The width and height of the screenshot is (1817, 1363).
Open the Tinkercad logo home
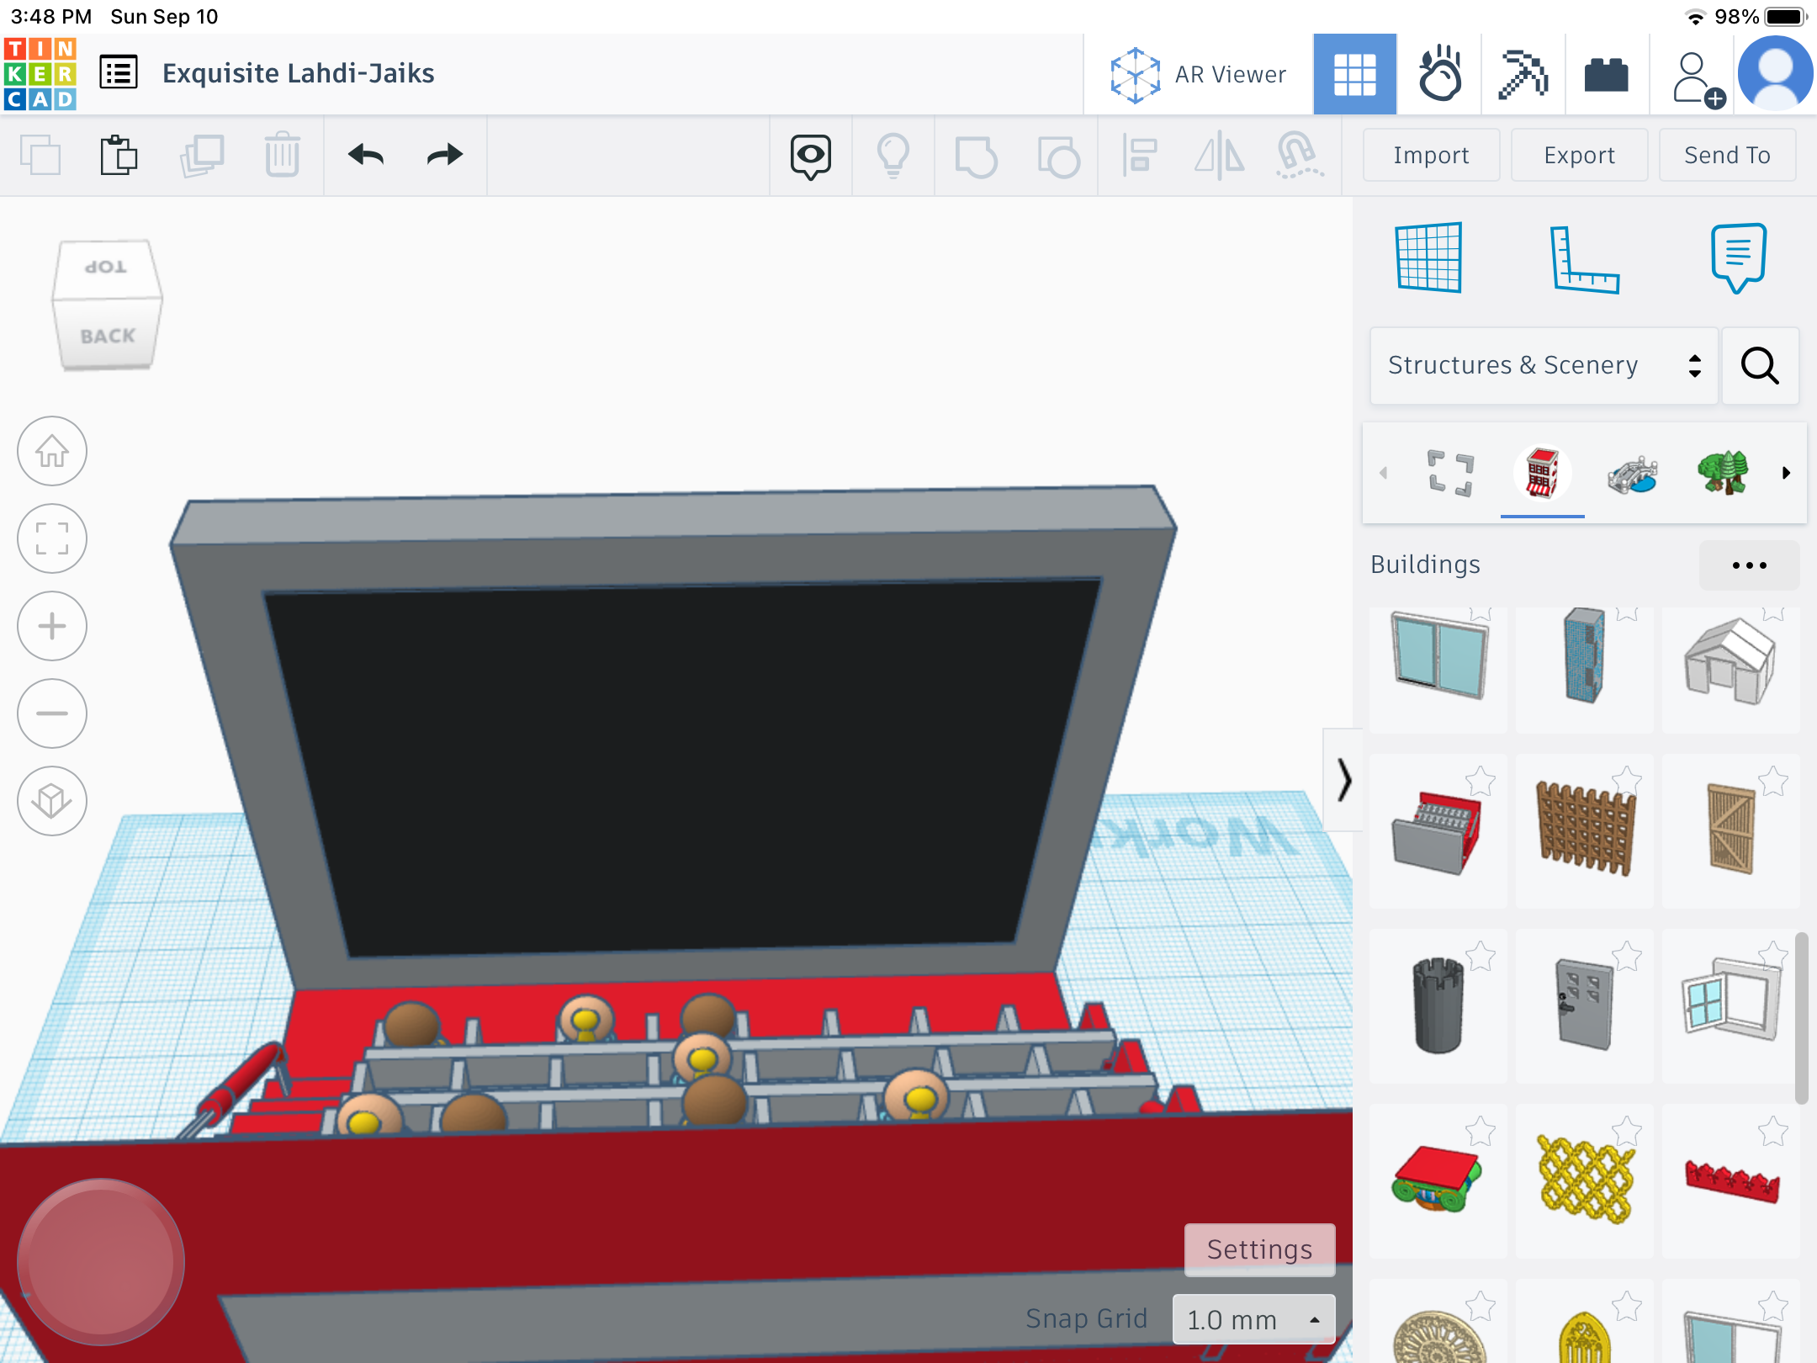point(40,74)
